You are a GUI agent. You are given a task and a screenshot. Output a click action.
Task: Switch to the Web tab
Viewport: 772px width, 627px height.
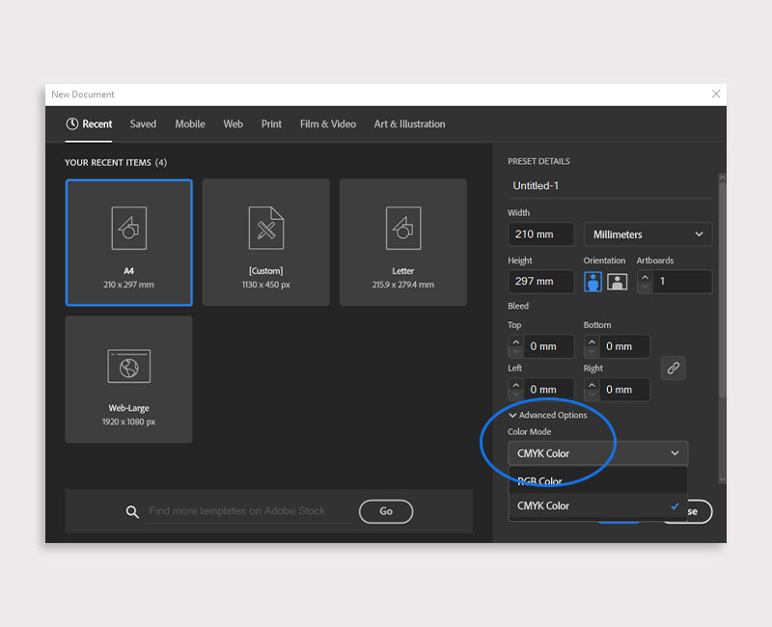click(233, 124)
